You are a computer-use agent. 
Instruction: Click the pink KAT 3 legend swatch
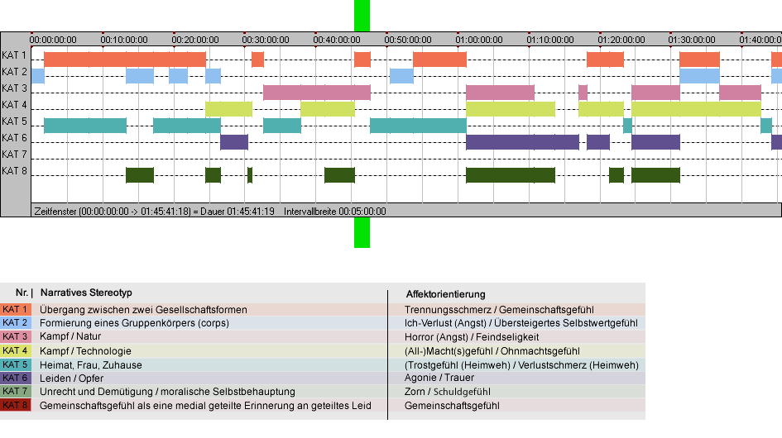click(x=16, y=336)
